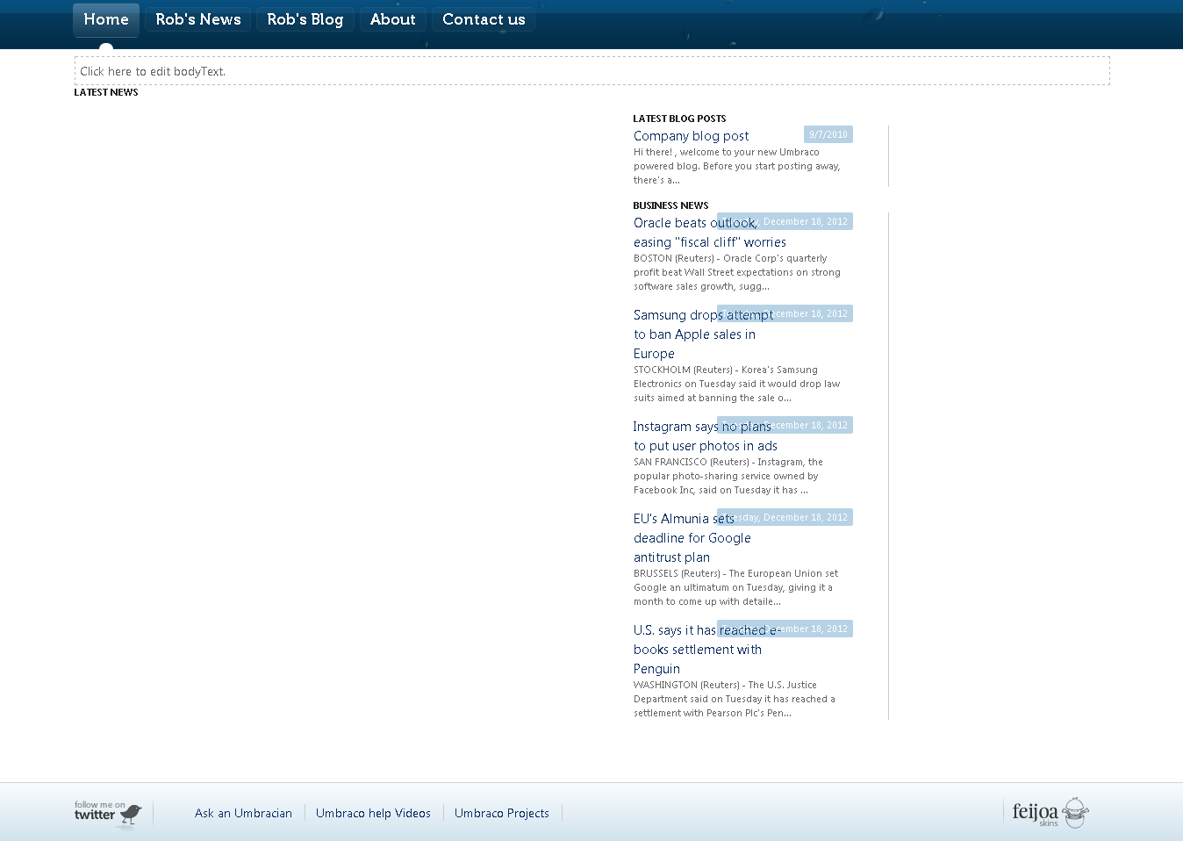Click the Oracle article date badge
This screenshot has height=841, width=1183.
pyautogui.click(x=785, y=221)
